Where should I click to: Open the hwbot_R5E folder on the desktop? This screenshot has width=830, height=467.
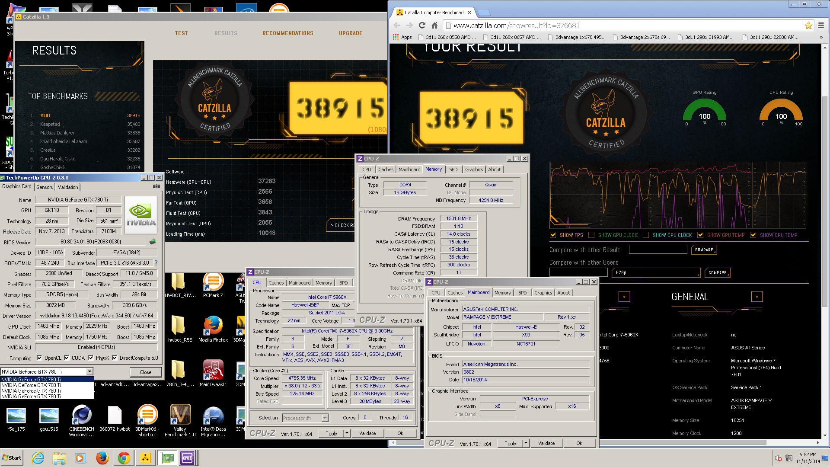click(x=180, y=329)
